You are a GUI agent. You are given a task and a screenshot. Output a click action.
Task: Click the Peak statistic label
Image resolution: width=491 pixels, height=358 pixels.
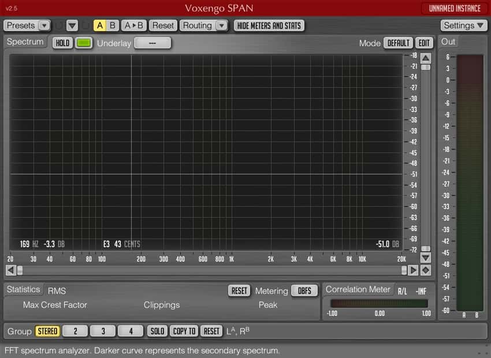click(x=267, y=305)
